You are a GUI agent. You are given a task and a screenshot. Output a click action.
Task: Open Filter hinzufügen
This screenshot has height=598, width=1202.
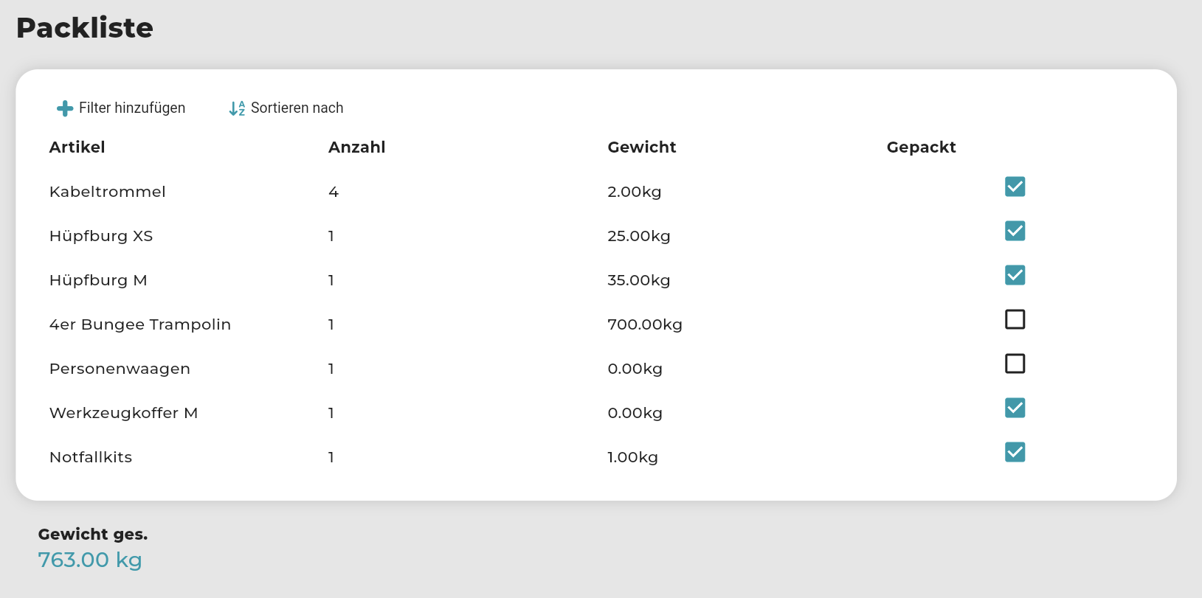coord(131,108)
